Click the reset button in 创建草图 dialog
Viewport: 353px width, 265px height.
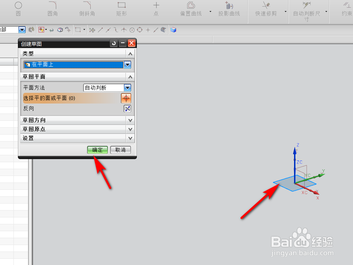click(x=114, y=43)
